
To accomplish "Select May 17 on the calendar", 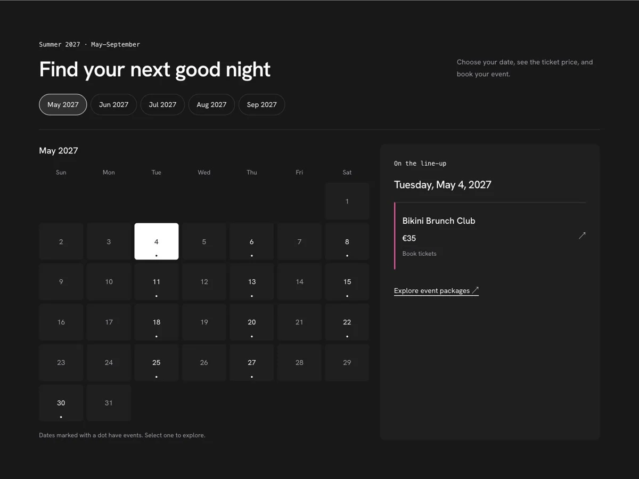I will tap(109, 322).
